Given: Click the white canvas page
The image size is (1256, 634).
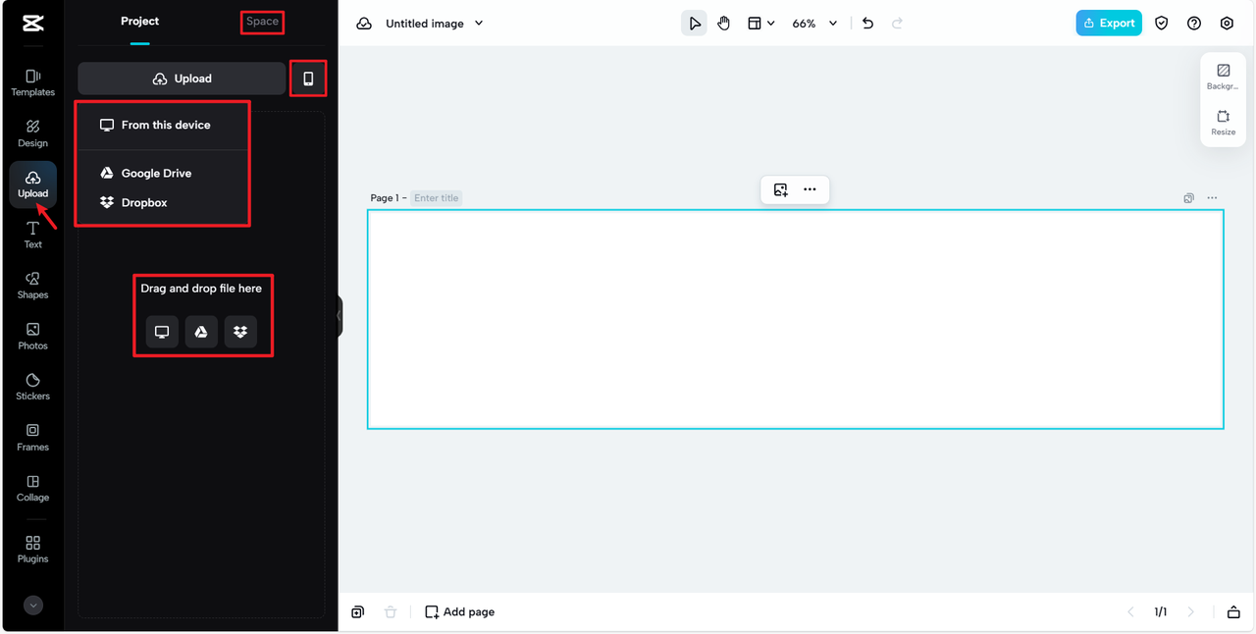Looking at the screenshot, I should point(796,319).
